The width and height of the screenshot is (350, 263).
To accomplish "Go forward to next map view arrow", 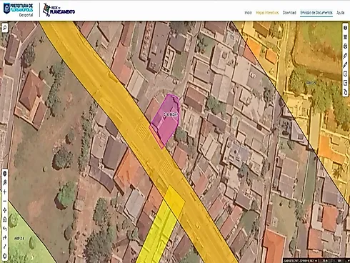I will coord(4,238).
